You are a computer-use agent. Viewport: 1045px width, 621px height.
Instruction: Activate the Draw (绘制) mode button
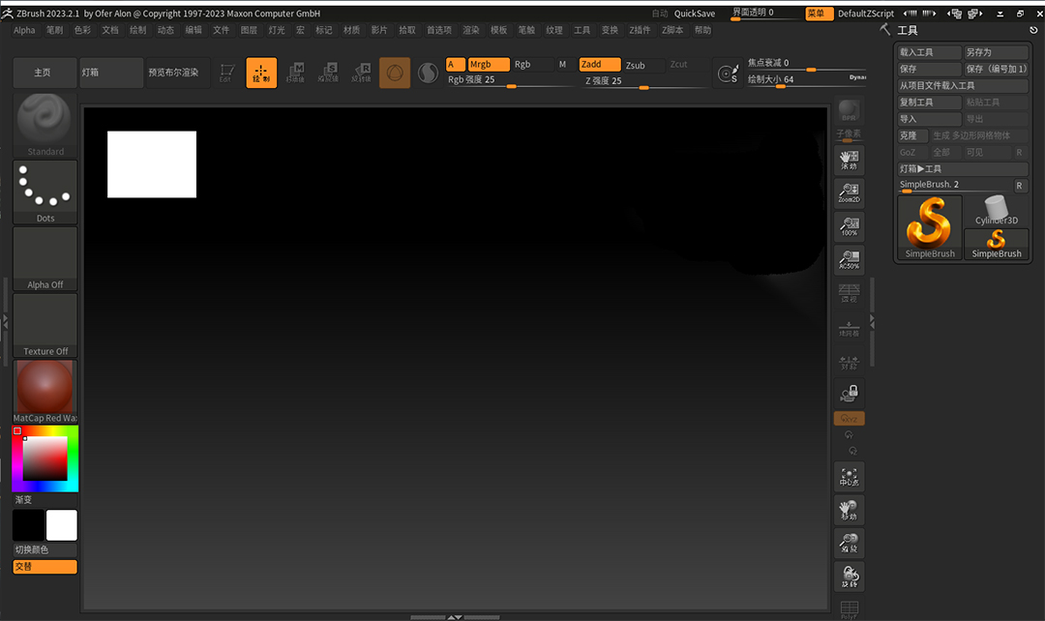pos(261,72)
